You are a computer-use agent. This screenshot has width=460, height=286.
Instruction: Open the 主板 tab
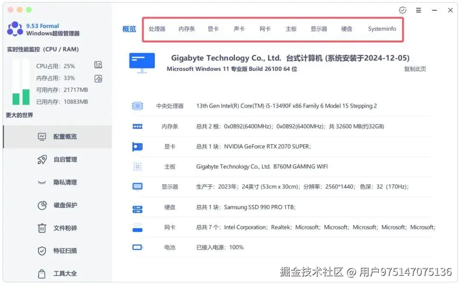click(291, 29)
